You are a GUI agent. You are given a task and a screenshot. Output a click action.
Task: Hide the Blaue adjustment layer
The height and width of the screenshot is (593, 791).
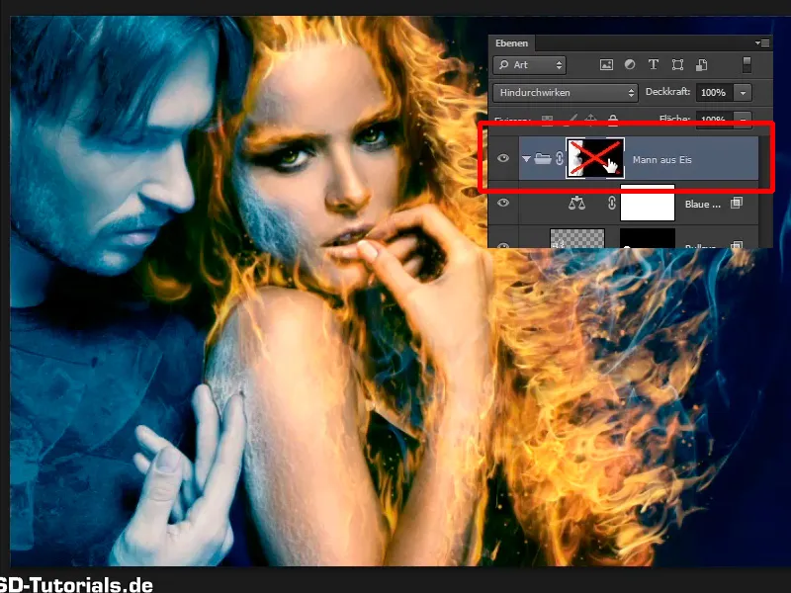click(x=503, y=203)
